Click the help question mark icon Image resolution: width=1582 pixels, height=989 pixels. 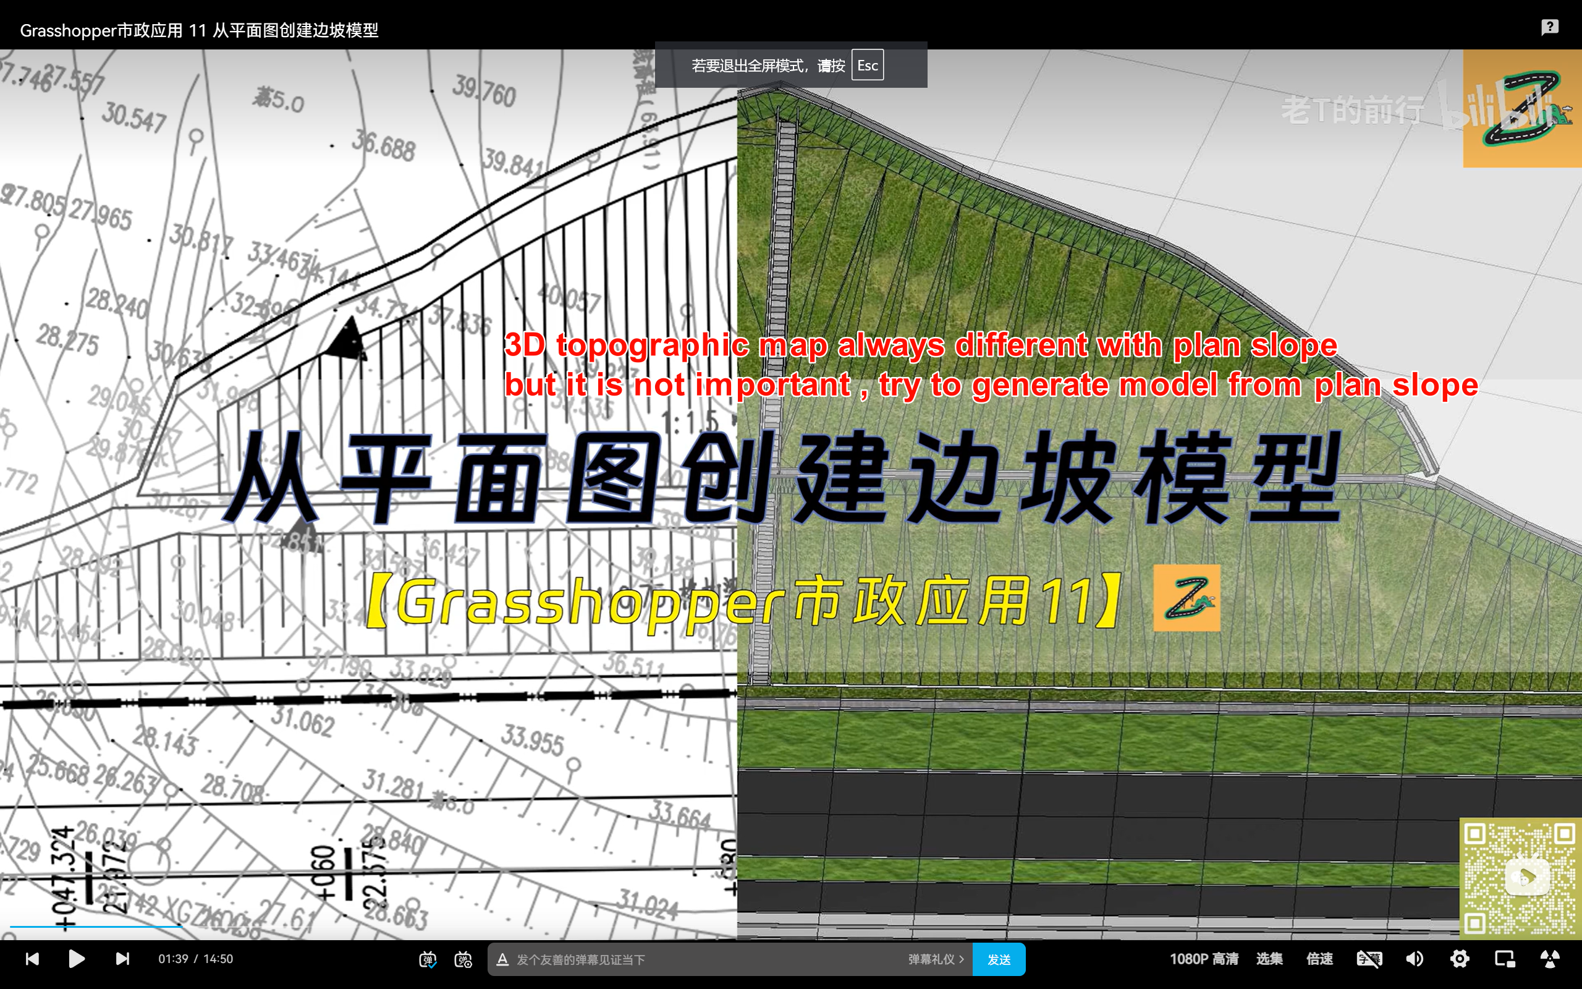pos(1549,27)
